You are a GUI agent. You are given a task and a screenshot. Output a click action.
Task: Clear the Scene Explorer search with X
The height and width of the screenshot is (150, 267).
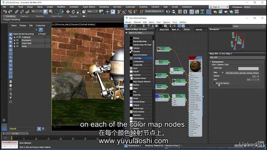click(36, 30)
